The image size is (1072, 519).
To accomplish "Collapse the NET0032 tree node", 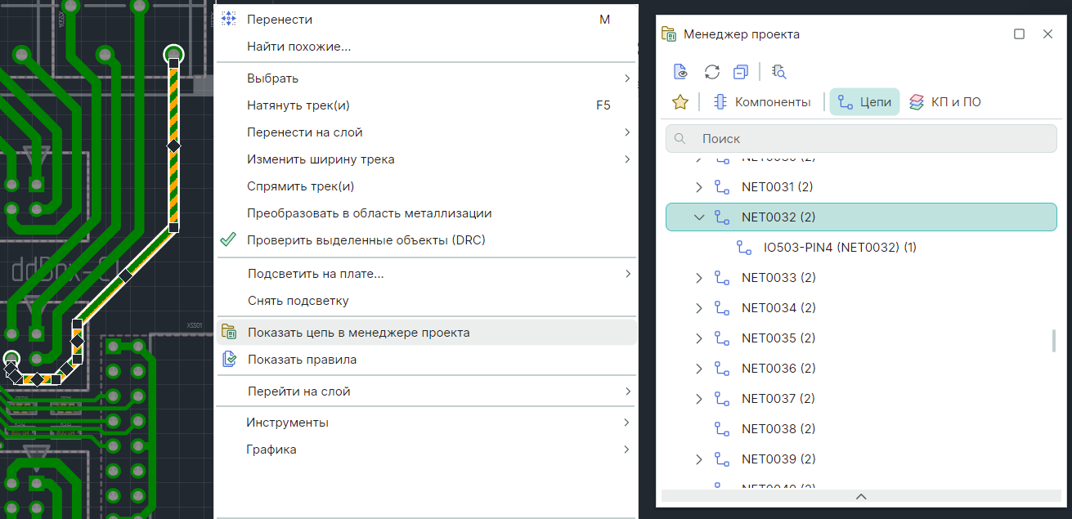I will pos(699,217).
